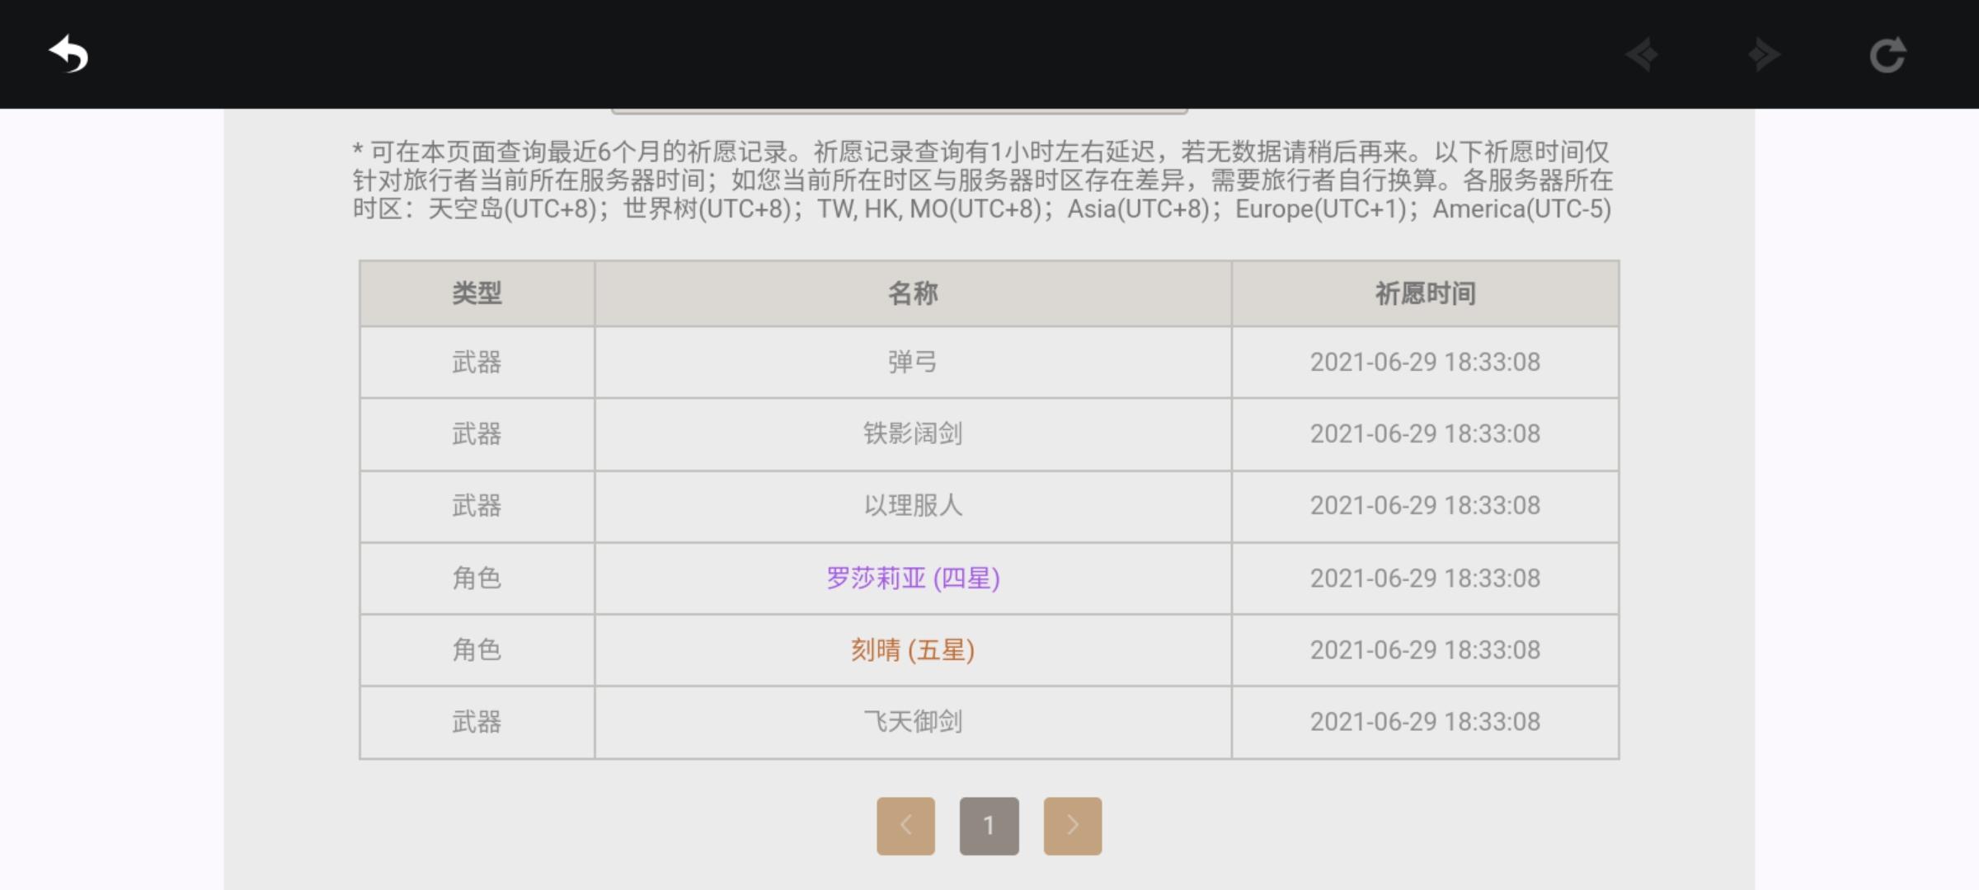The width and height of the screenshot is (1979, 890).
Task: Click the browser backward navigation icon
Action: (1642, 55)
